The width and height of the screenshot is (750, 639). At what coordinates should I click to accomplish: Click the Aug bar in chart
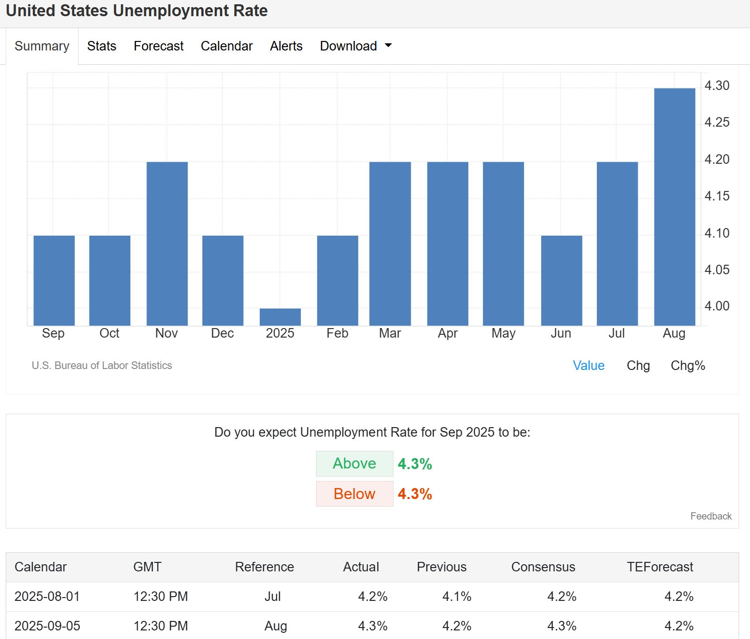(x=674, y=207)
